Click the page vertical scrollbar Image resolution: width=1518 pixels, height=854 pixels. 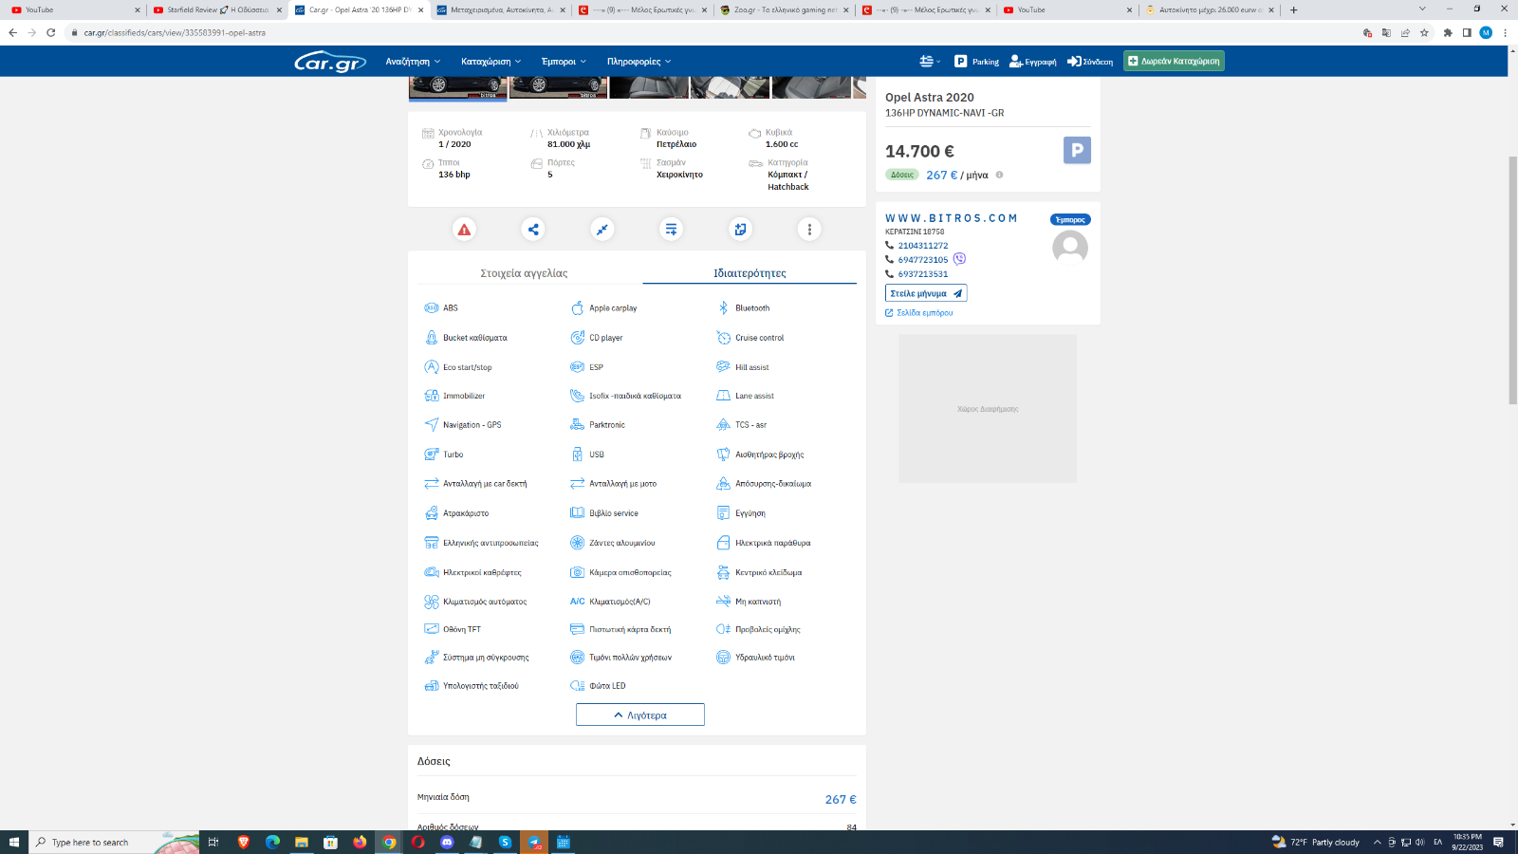tap(1512, 280)
